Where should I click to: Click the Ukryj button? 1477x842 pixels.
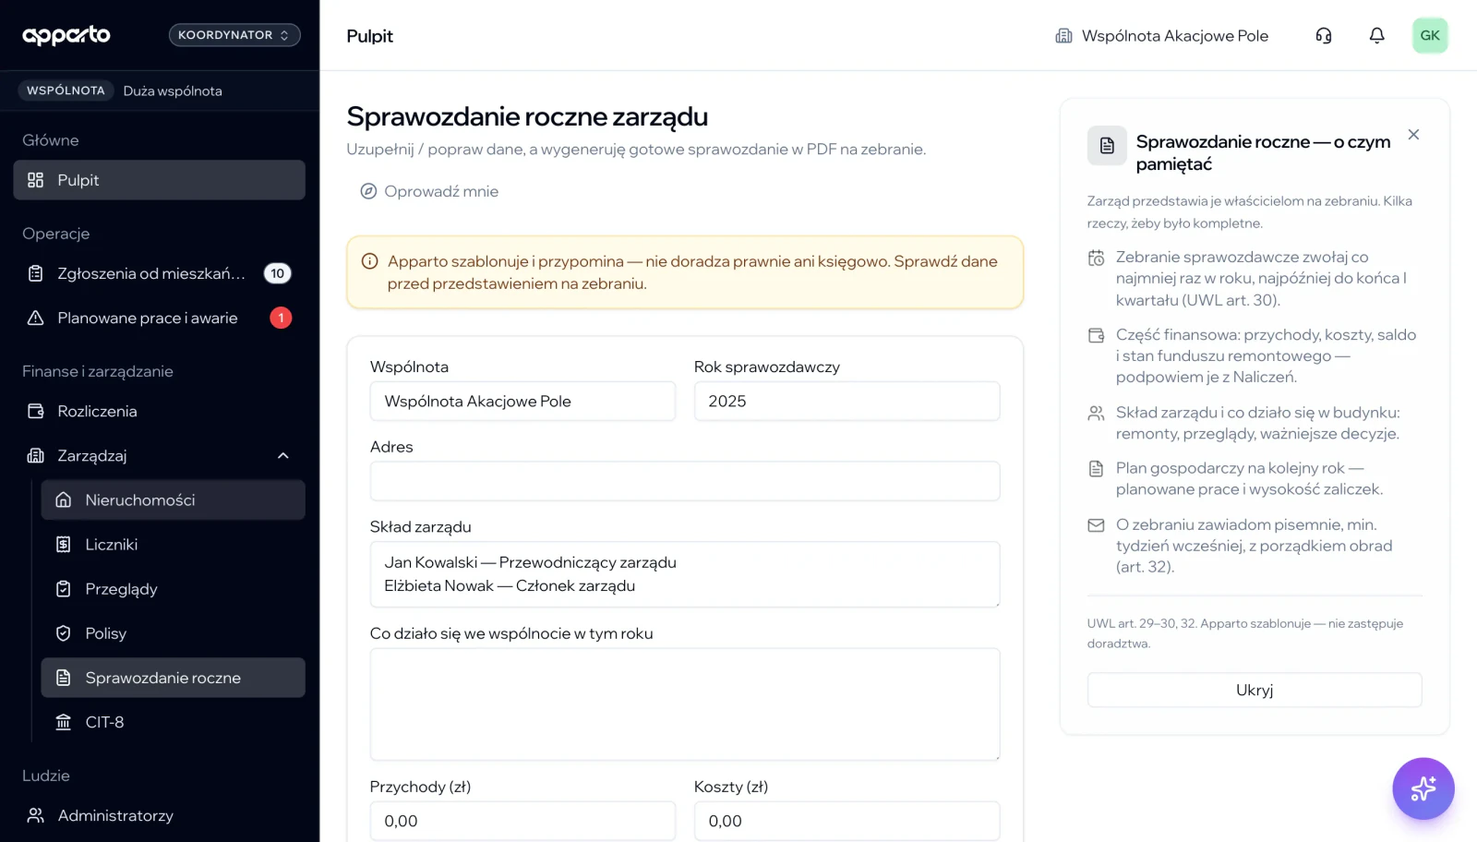pos(1255,690)
